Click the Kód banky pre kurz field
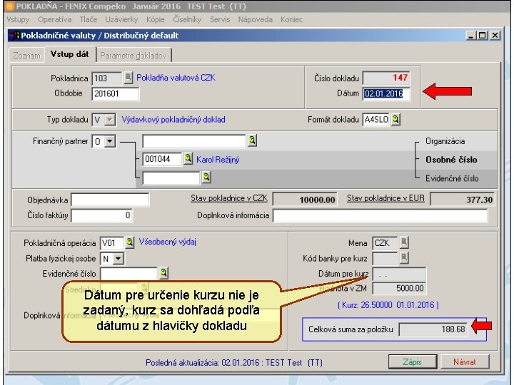 [385, 259]
